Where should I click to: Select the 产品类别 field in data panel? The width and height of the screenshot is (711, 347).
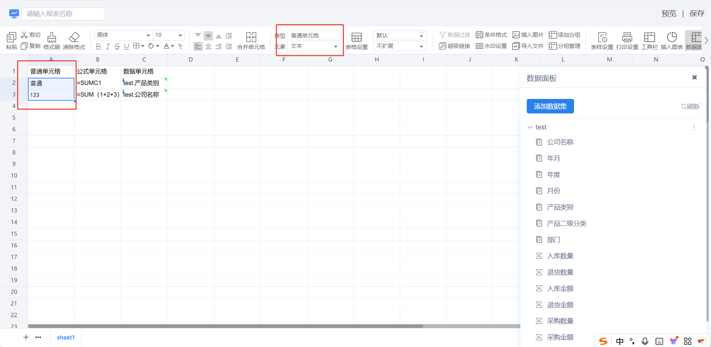(560, 207)
